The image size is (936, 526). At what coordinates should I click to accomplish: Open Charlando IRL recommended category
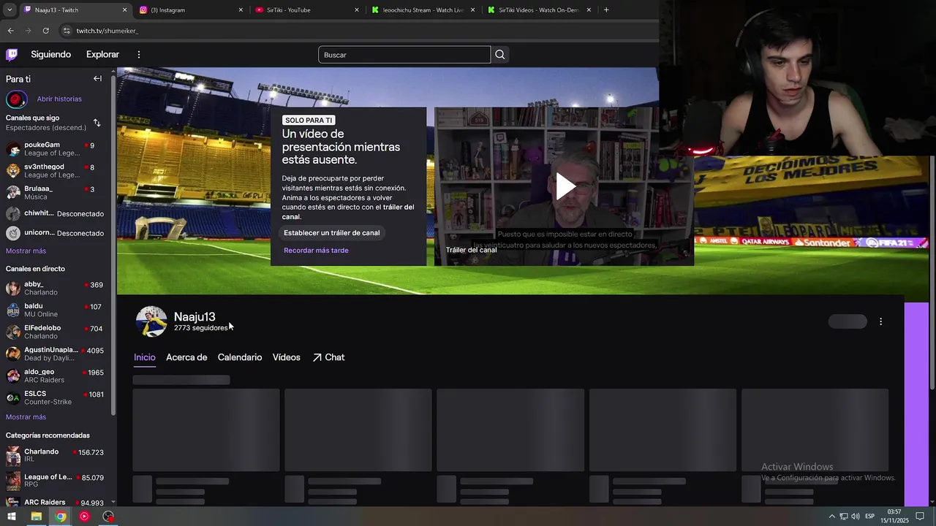pyautogui.click(x=56, y=456)
